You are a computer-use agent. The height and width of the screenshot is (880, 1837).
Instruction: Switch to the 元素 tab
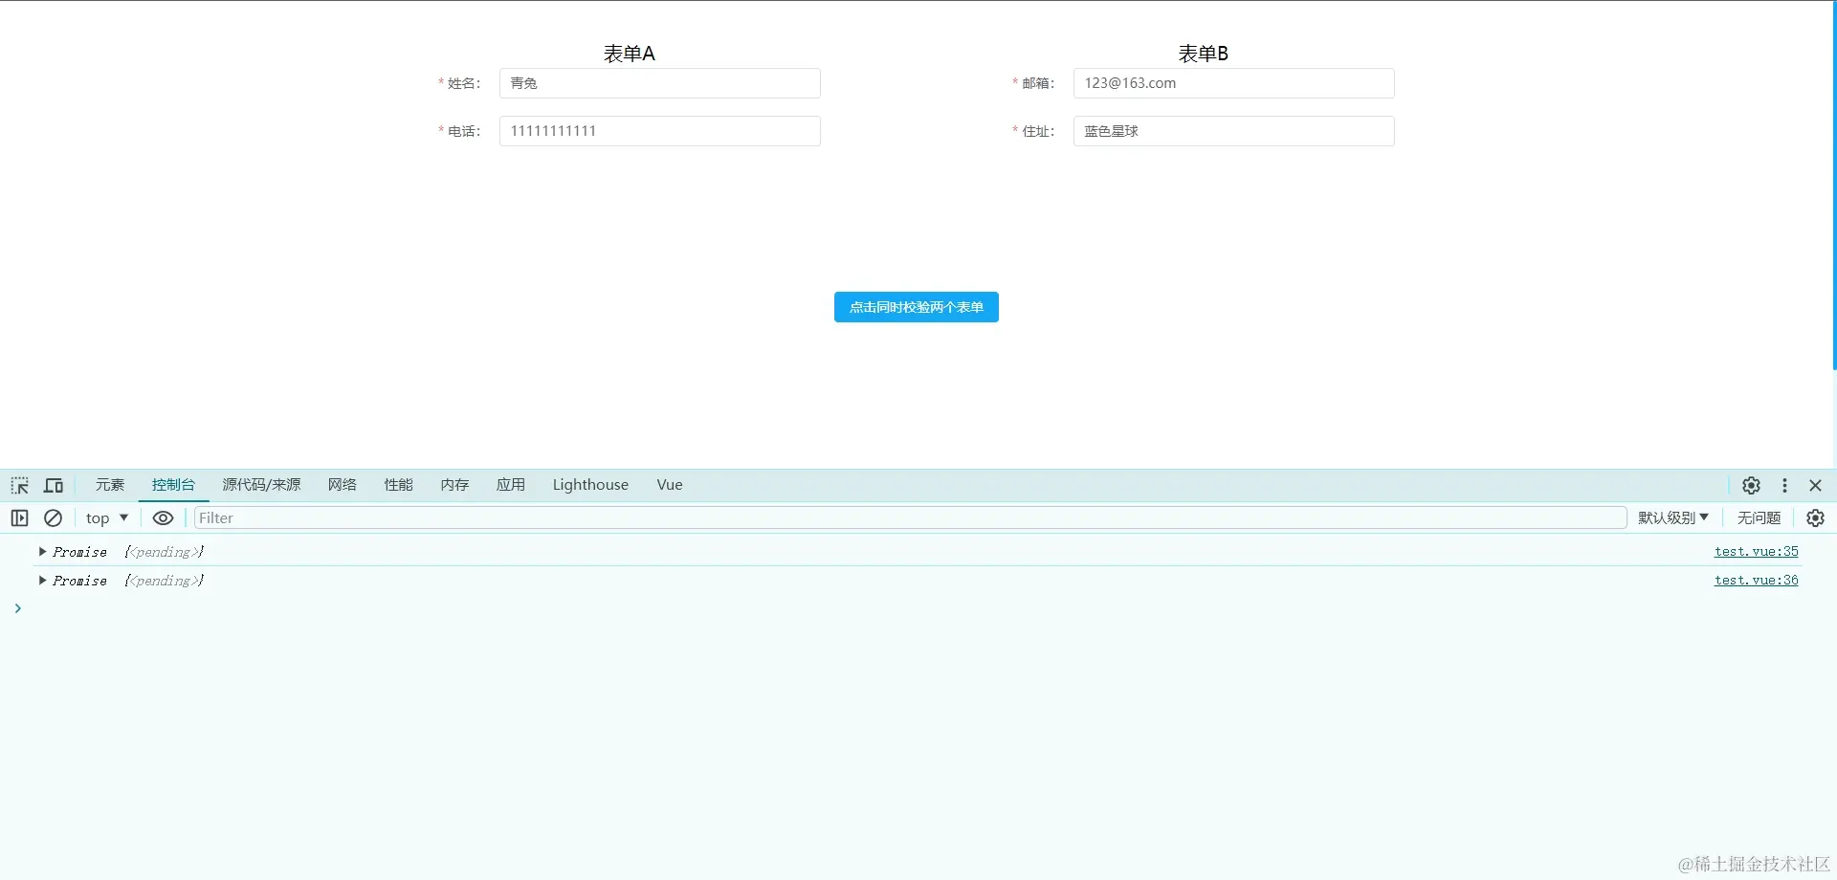[x=110, y=485]
